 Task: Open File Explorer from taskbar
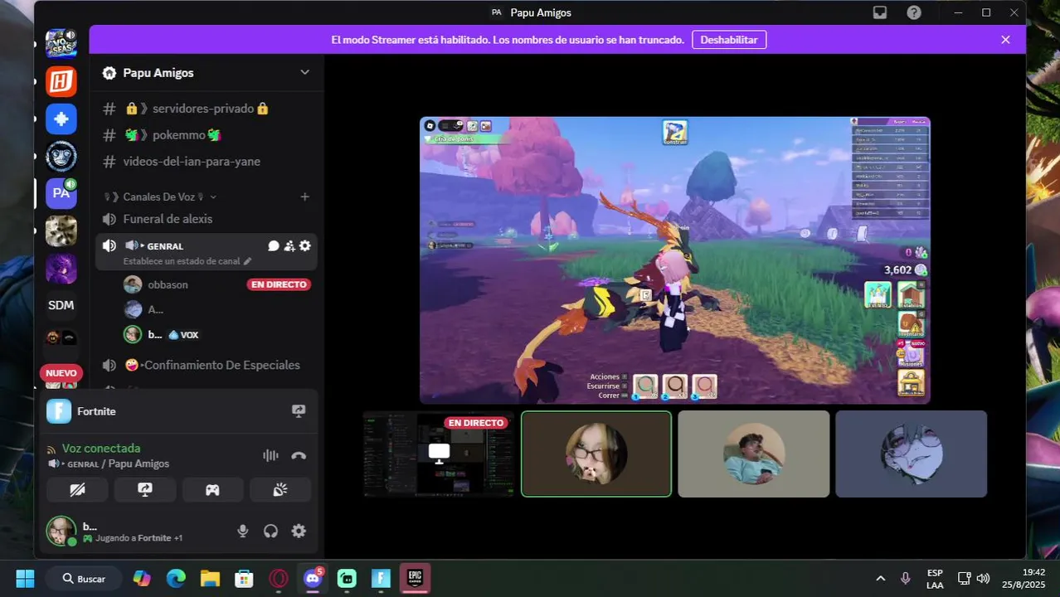pos(210,578)
